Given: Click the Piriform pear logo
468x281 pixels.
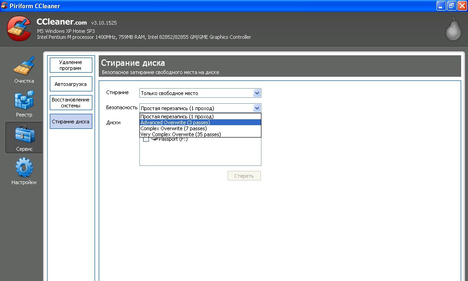Looking at the screenshot, I should pos(453,29).
